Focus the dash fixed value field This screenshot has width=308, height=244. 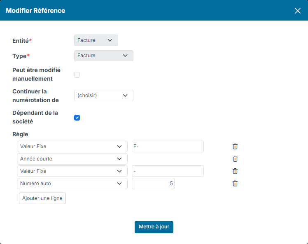(168, 171)
